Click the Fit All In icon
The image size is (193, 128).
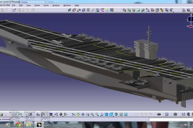(x=78, y=114)
